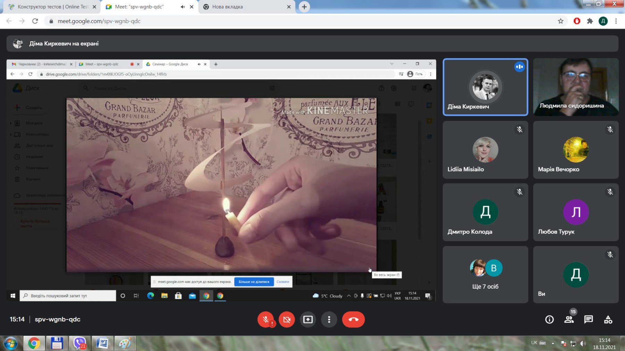The width and height of the screenshot is (625, 351).
Task: Go back in browser history
Action: pos(9,21)
